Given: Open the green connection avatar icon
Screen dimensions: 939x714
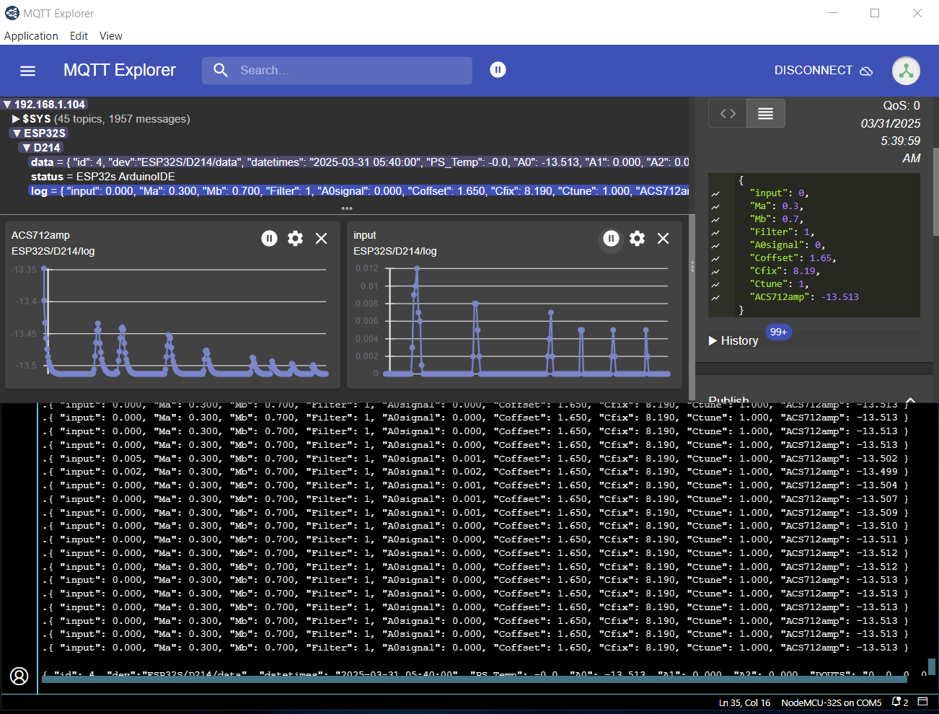Looking at the screenshot, I should pyautogui.click(x=906, y=71).
